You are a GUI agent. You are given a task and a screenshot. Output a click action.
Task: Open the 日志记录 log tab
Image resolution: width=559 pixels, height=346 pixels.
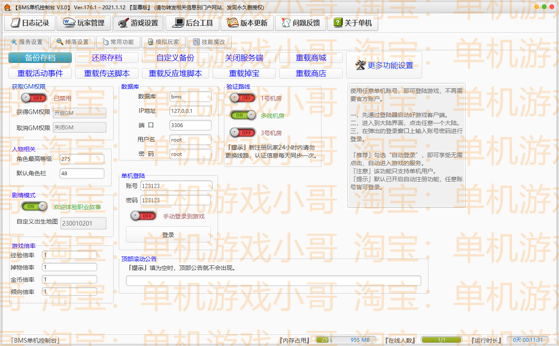[30, 23]
